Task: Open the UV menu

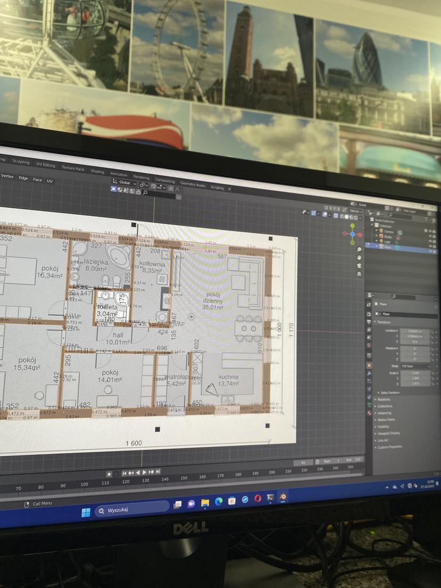Action: [x=50, y=181]
